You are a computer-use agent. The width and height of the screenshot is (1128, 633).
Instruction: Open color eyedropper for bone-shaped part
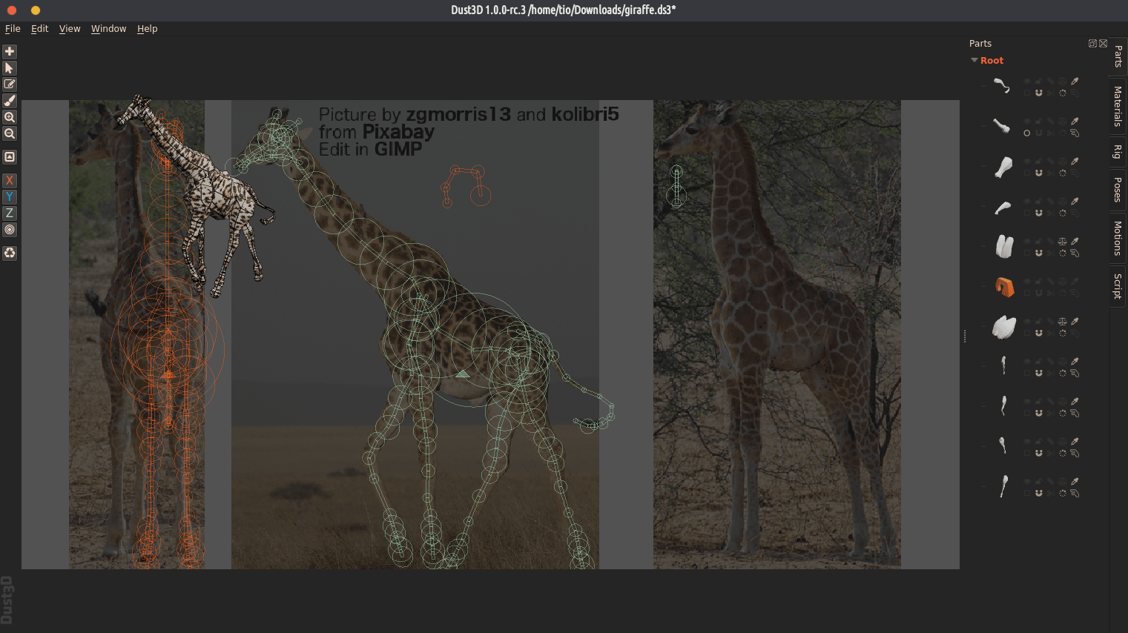[1075, 121]
